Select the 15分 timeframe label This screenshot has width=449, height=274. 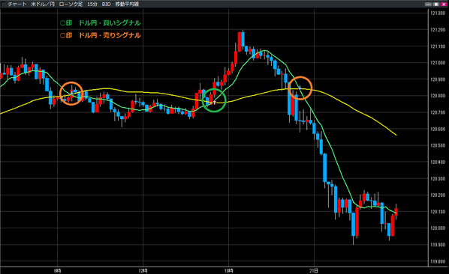[92, 4]
